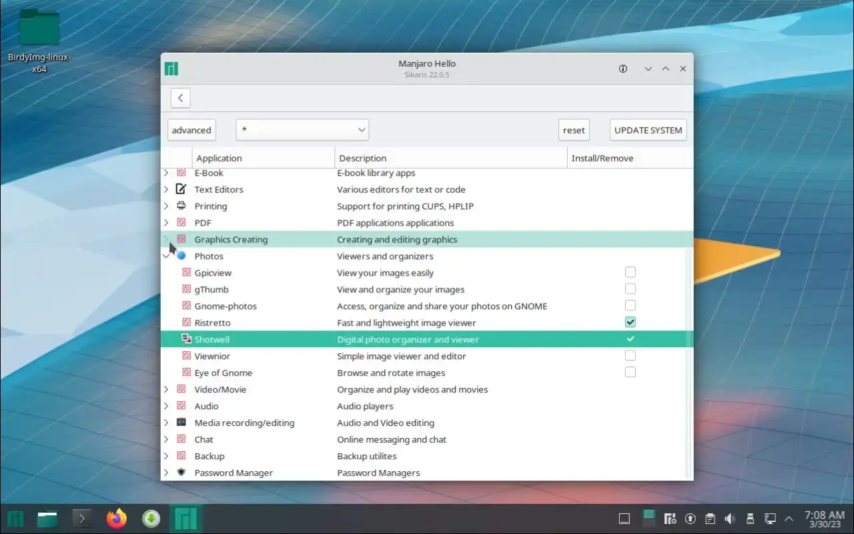Viewport: 854px width, 534px height.
Task: Click the Shotwell app icon
Action: tap(187, 339)
